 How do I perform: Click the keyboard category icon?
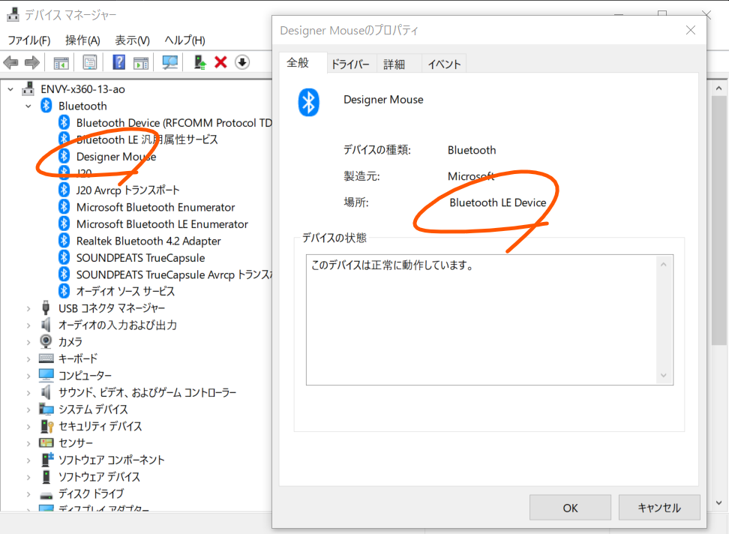tap(46, 358)
